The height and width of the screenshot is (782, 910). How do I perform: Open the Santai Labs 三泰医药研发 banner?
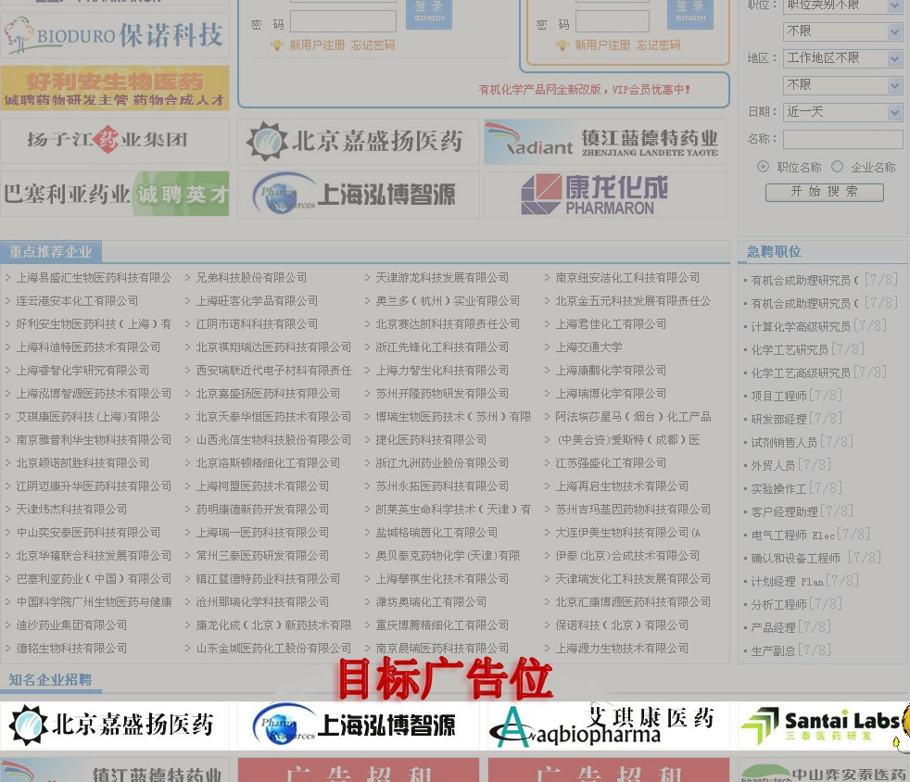pyautogui.click(x=824, y=725)
